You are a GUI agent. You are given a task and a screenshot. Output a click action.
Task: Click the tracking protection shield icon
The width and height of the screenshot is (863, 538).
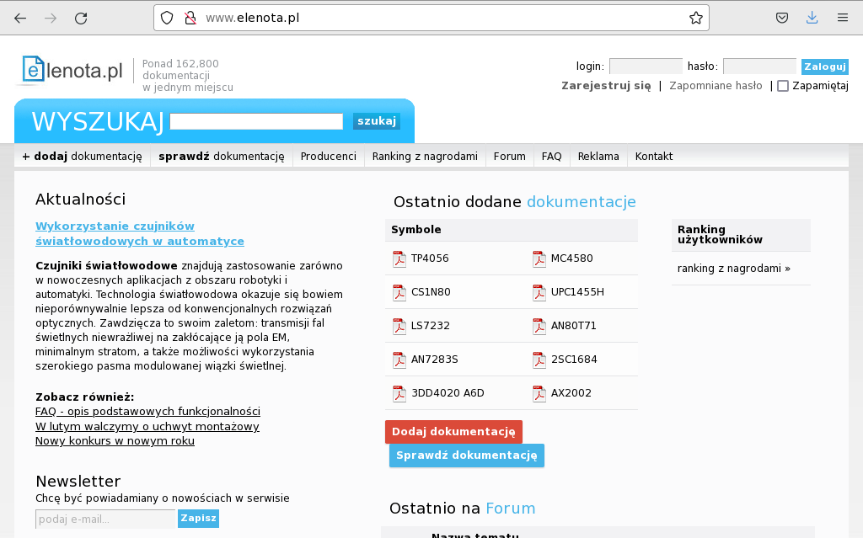coord(168,17)
